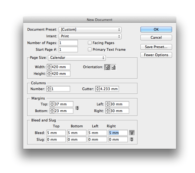Click Slug Right field
The width and height of the screenshot is (195, 173).
click(118, 140)
